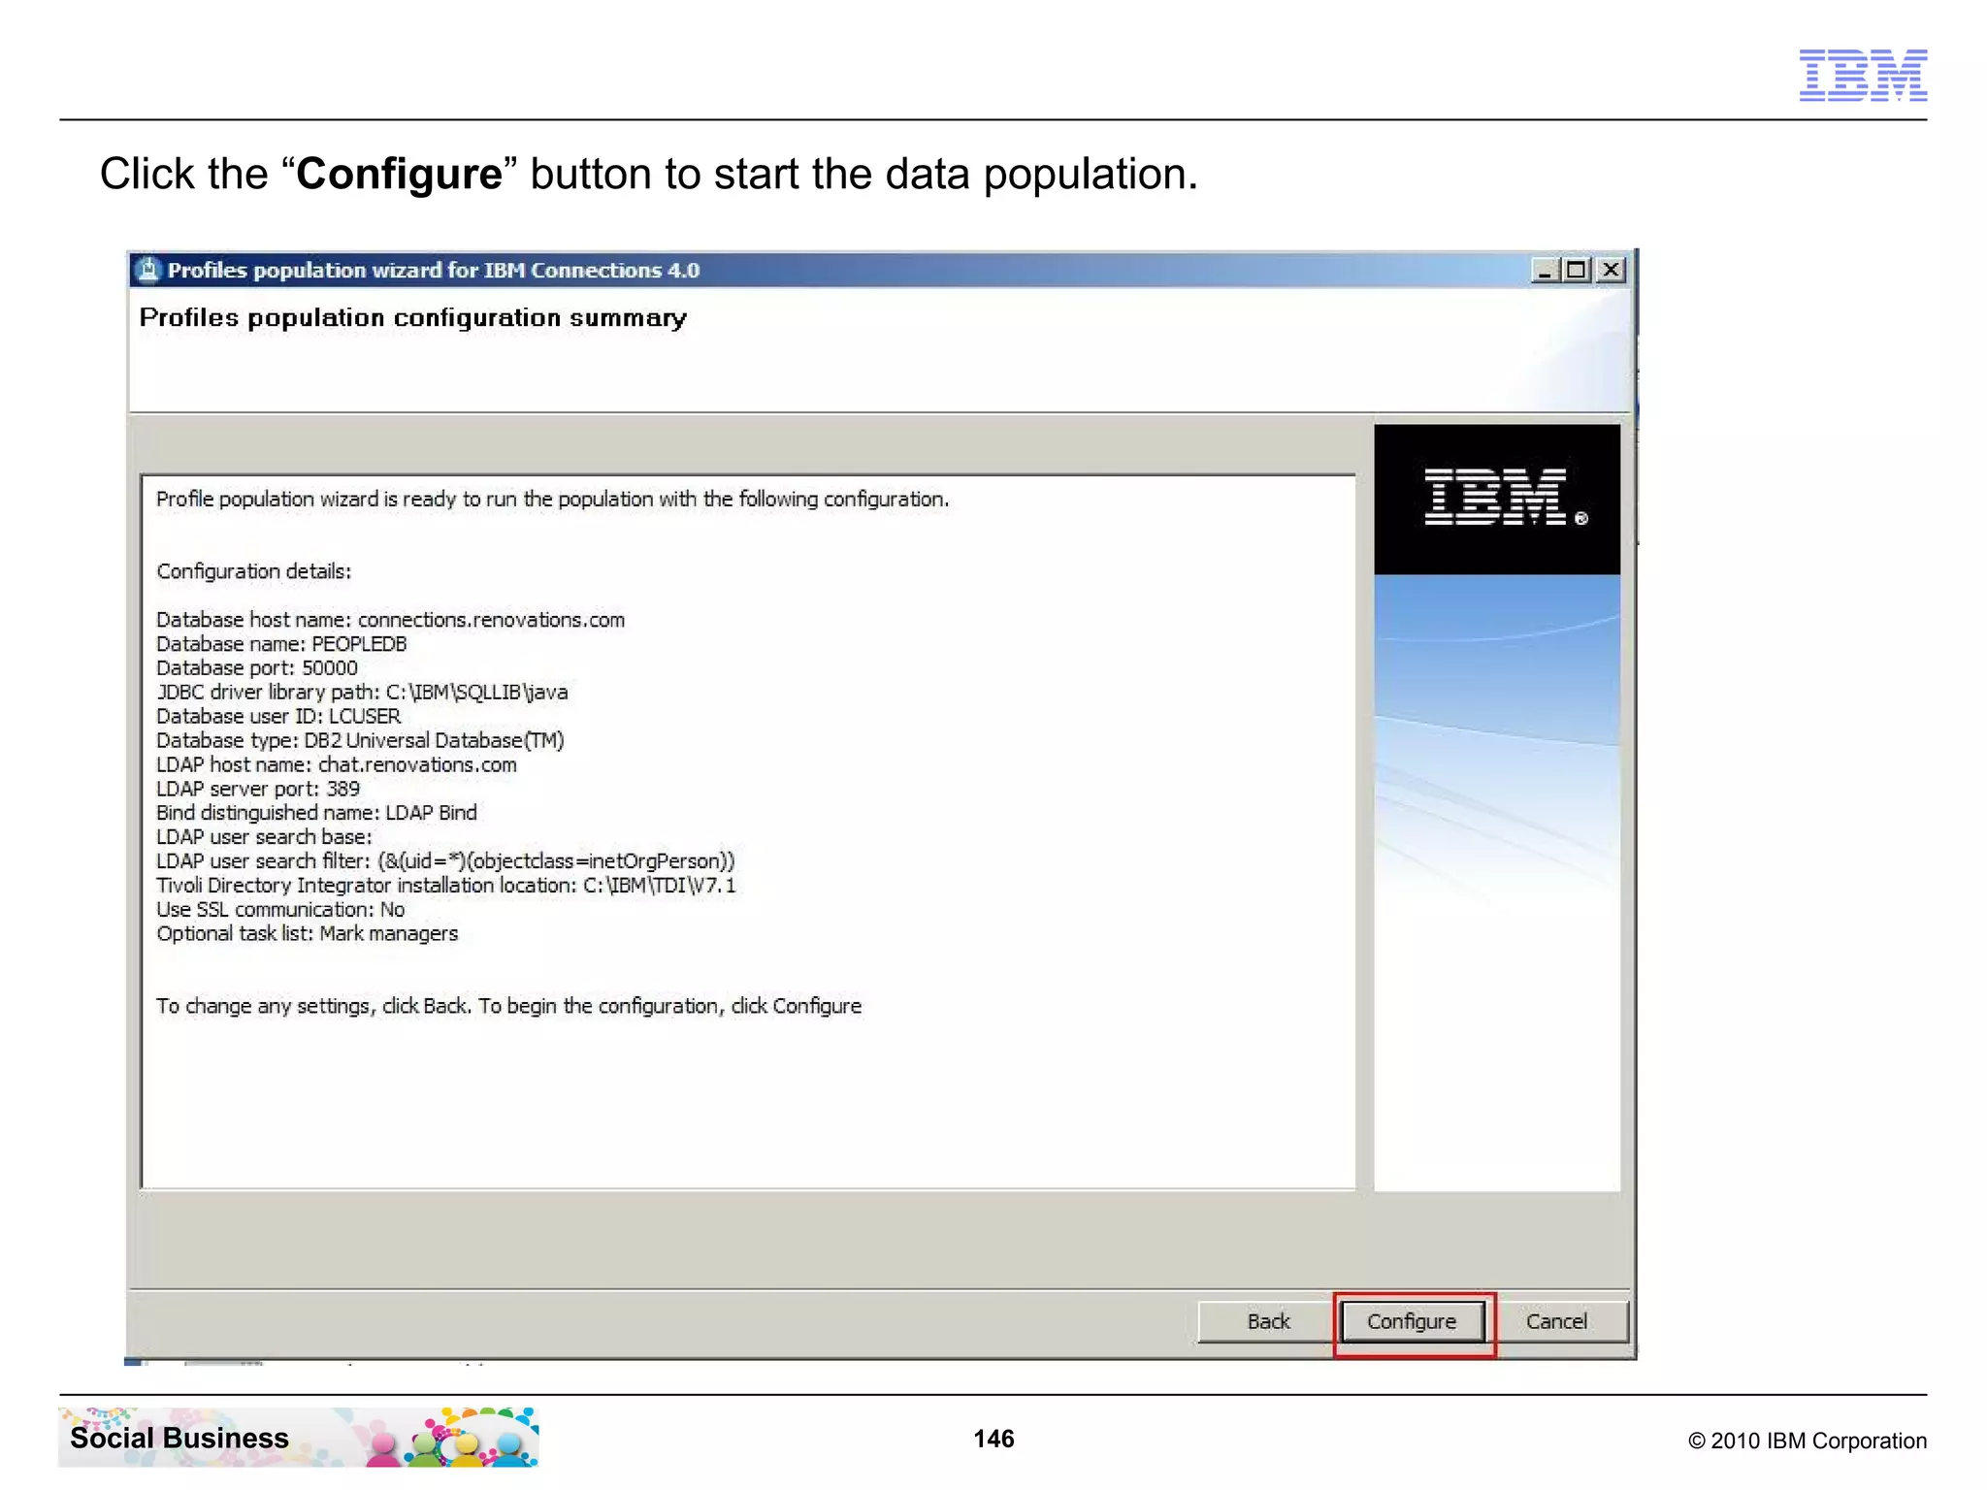This screenshot has width=1987, height=1490.
Task: Close the Profiles population wizard window
Action: (x=1611, y=270)
